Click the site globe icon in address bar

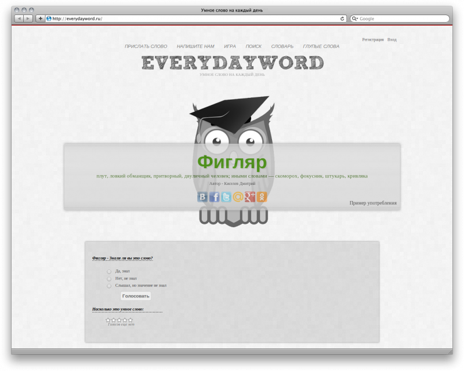pos(49,19)
